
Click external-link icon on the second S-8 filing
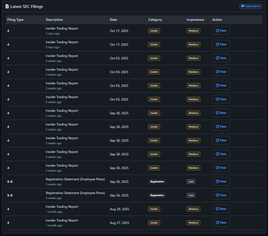(217, 195)
